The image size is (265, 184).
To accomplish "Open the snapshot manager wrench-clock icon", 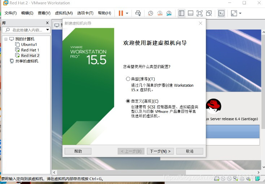I will (169, 13).
